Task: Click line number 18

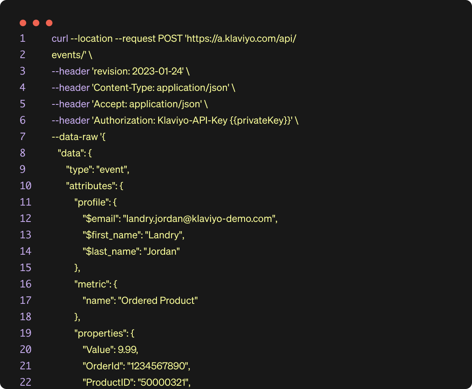Action: [25, 317]
